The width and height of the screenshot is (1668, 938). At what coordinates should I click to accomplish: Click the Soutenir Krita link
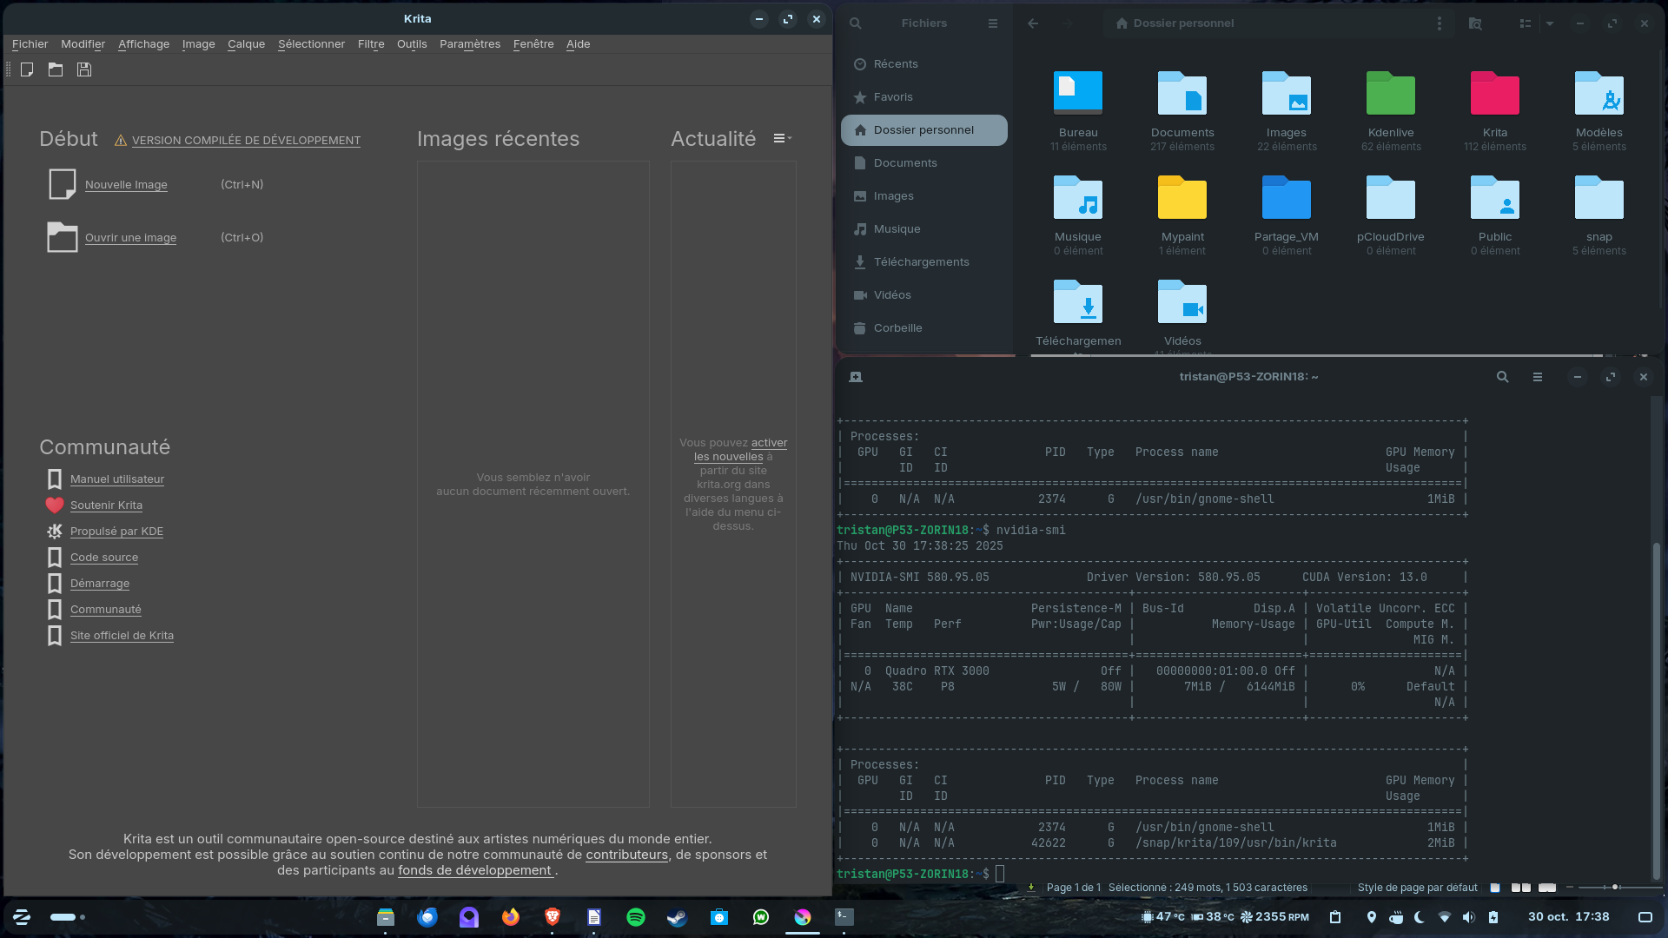(x=106, y=505)
